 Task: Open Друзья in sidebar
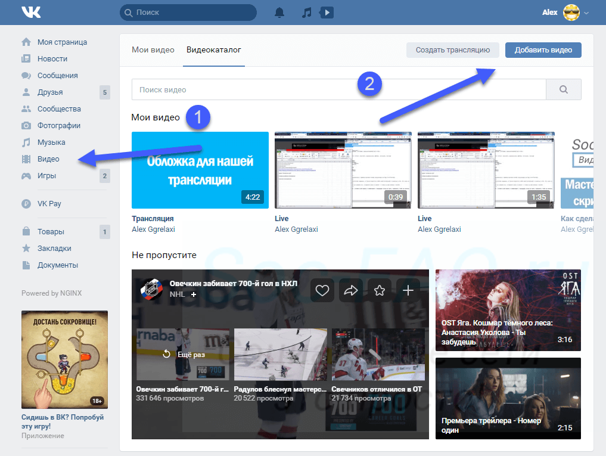tap(50, 92)
